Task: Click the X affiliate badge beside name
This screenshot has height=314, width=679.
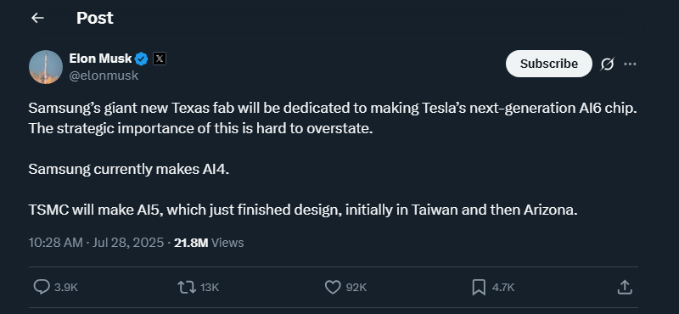Action: [160, 59]
